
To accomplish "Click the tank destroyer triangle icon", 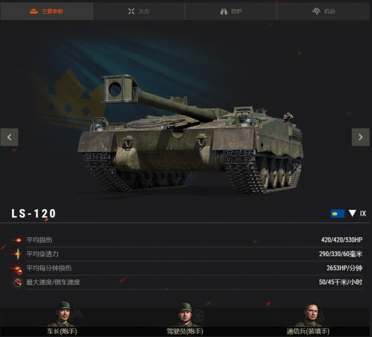I will tap(352, 213).
